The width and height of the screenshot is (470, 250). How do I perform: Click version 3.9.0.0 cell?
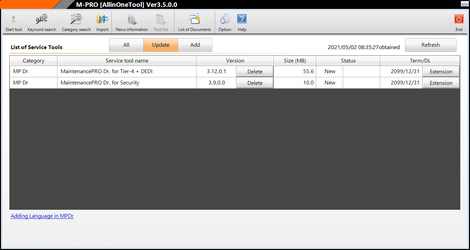coord(216,83)
